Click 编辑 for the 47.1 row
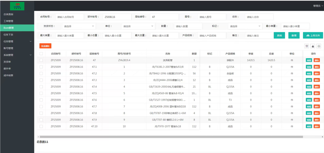The height and width of the screenshot is (153, 324). (x=309, y=67)
